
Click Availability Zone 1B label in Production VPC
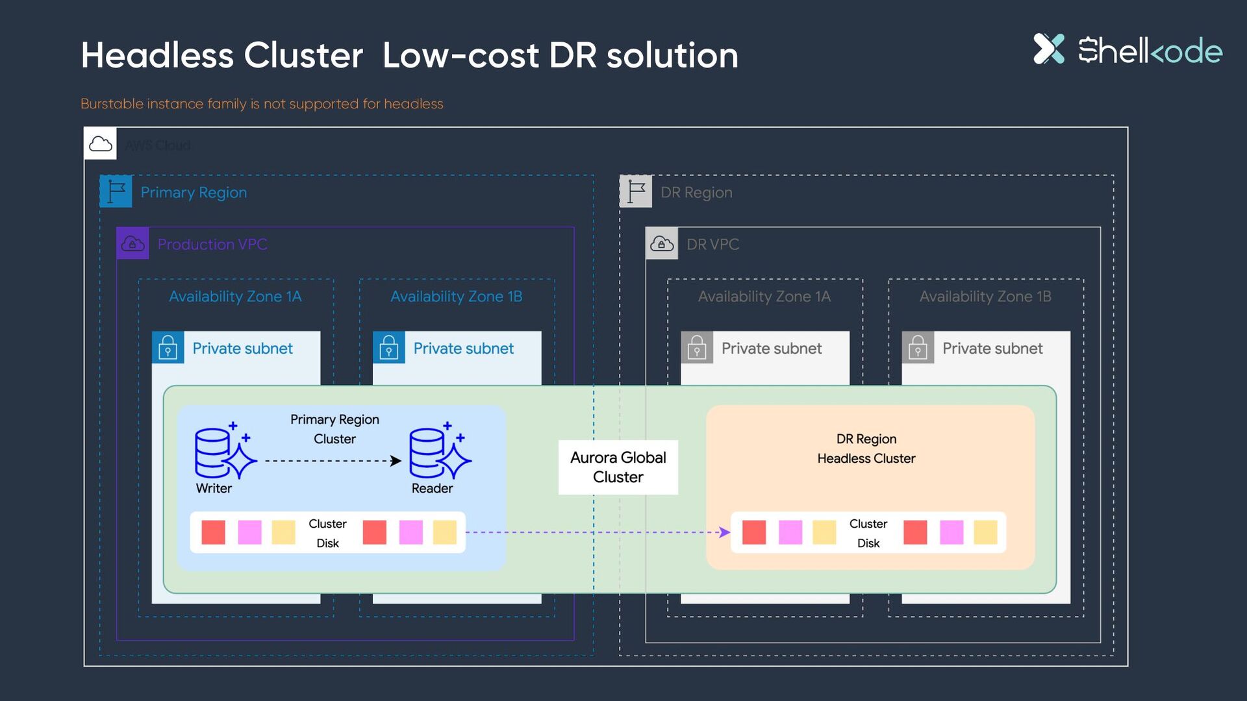pos(456,296)
